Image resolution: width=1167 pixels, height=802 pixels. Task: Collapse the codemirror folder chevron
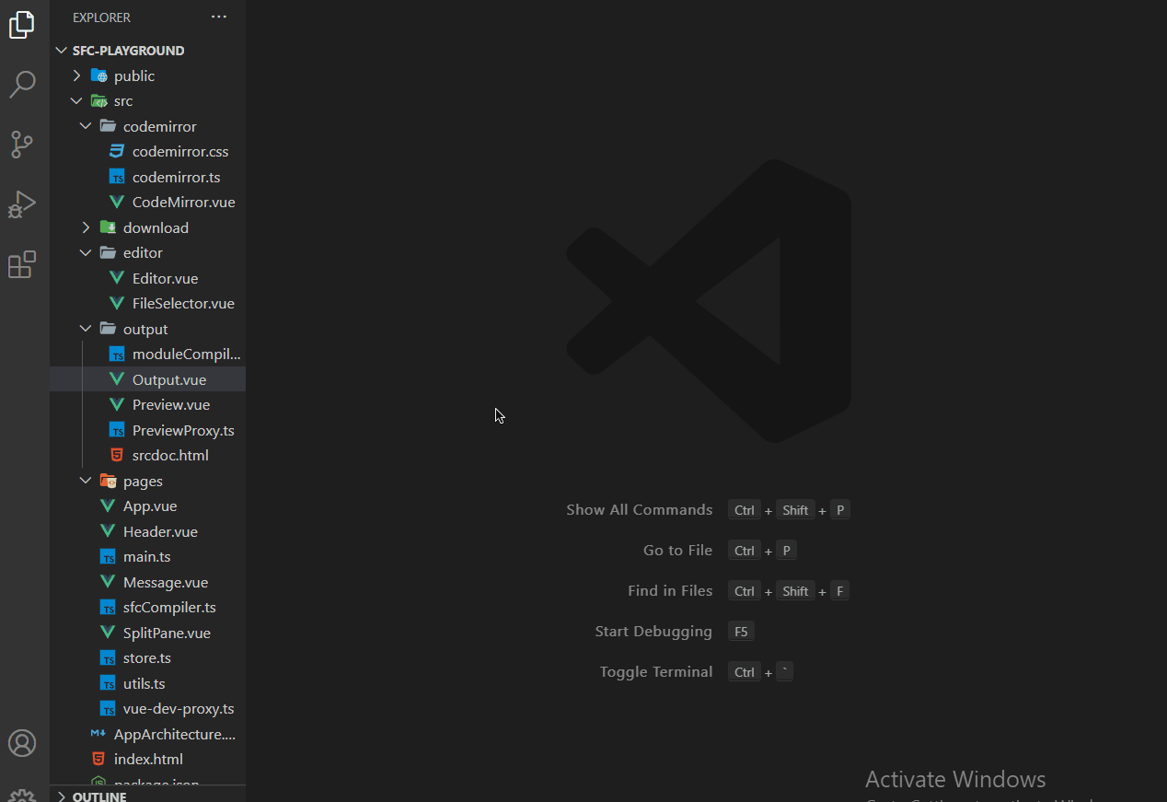tap(86, 126)
